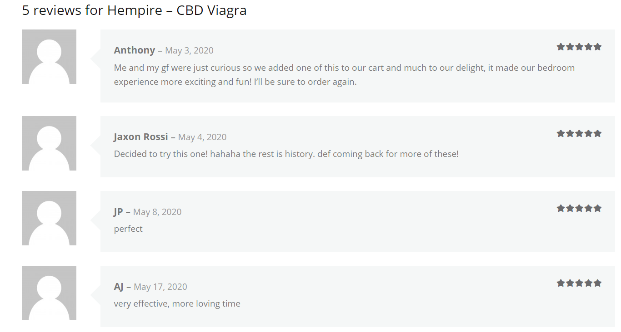
Task: Click the '5 reviews for Hempire' heading
Action: click(134, 10)
